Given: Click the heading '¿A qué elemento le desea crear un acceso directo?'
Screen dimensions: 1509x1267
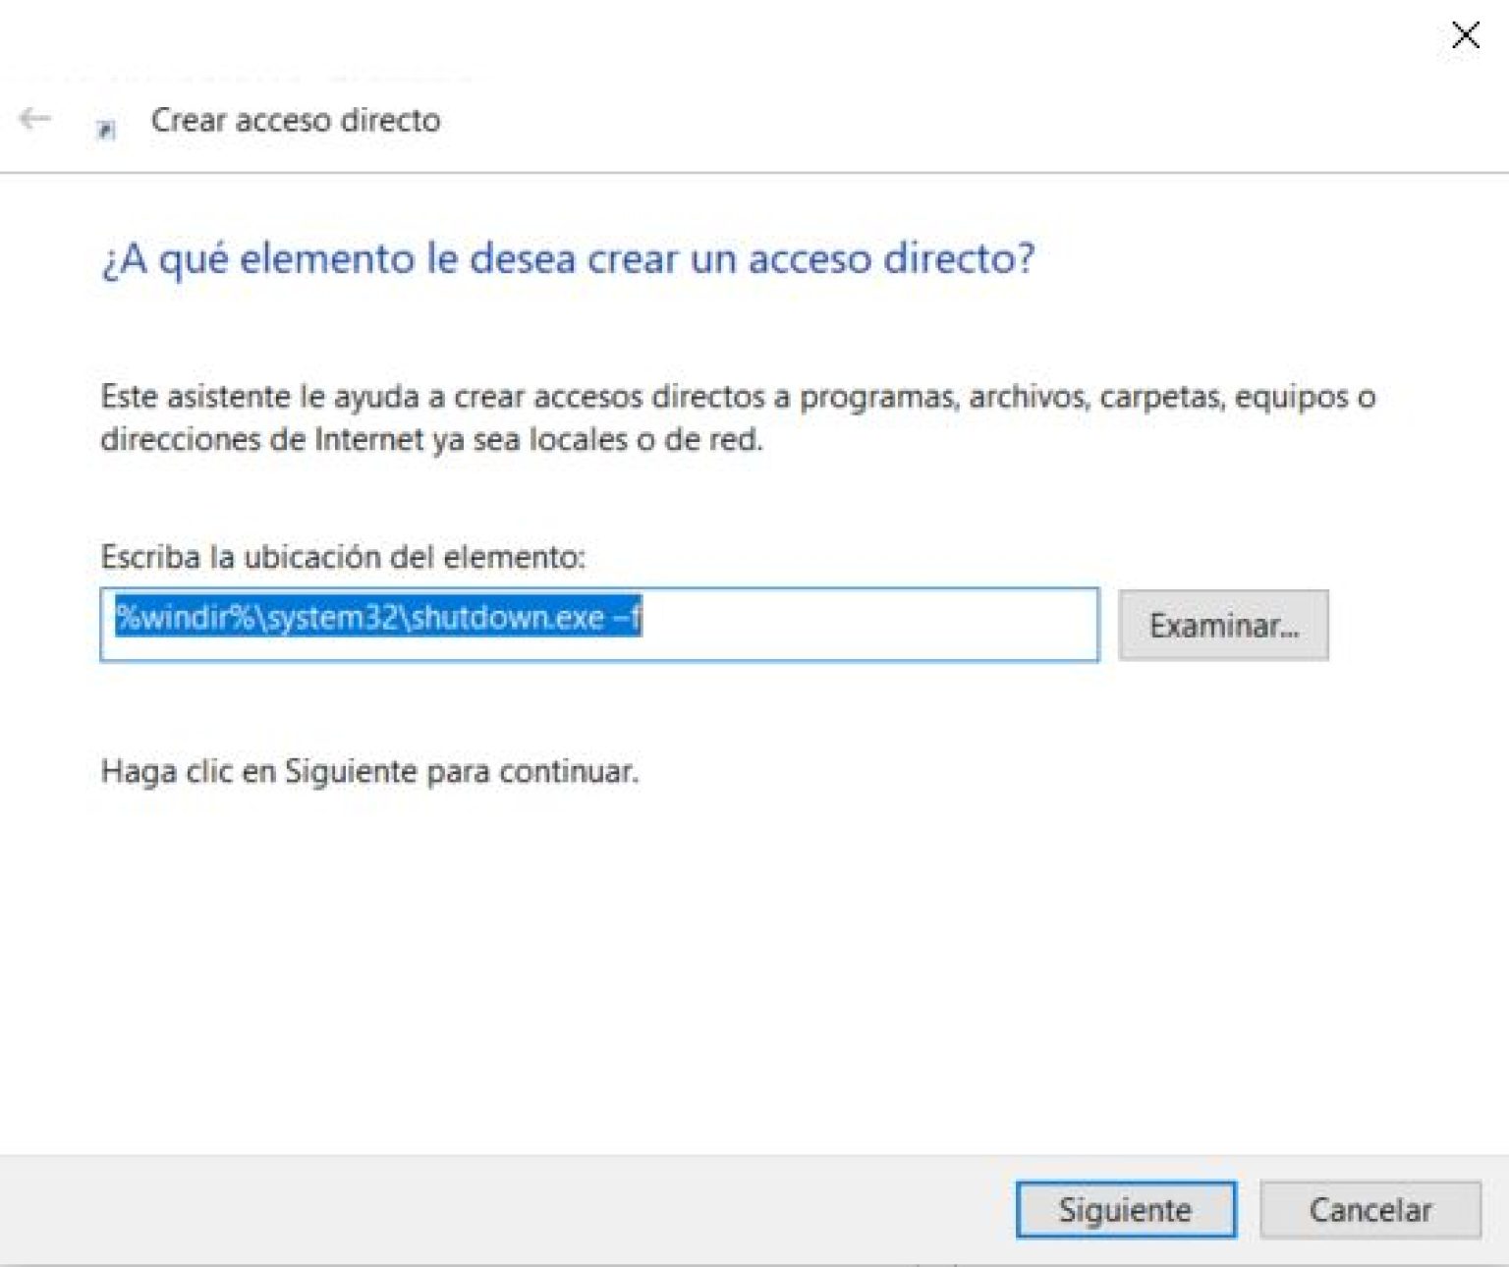Looking at the screenshot, I should point(568,259).
